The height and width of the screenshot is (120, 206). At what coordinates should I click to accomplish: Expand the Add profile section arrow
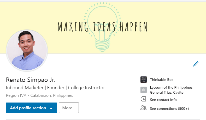coord(51,108)
